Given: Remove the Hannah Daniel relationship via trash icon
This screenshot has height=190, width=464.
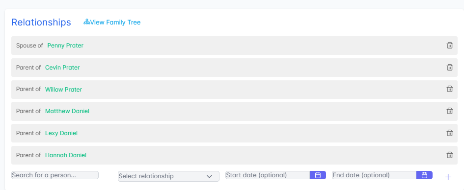Looking at the screenshot, I should (449, 155).
